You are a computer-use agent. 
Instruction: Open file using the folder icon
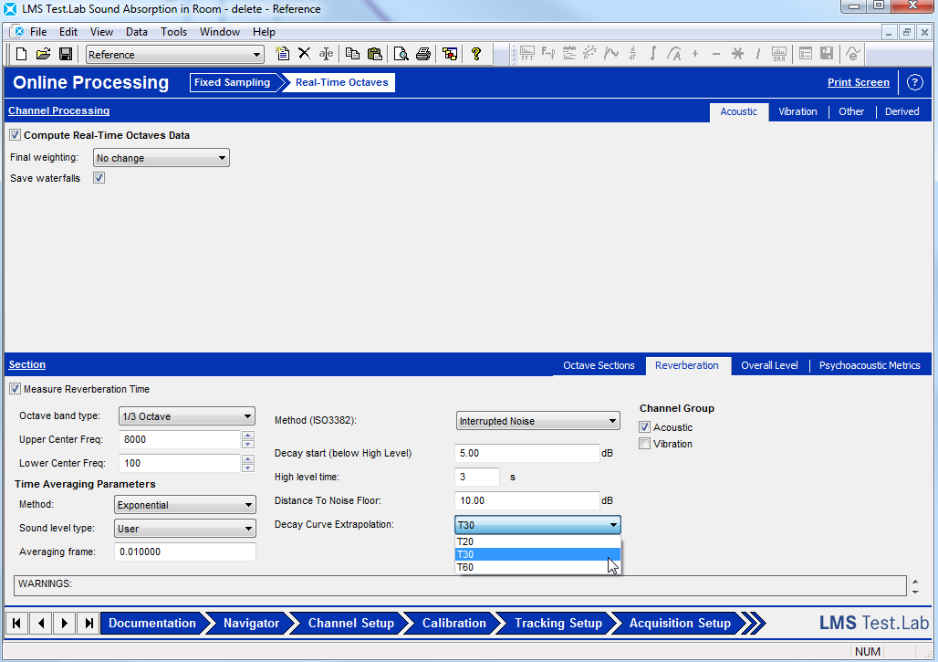[43, 54]
